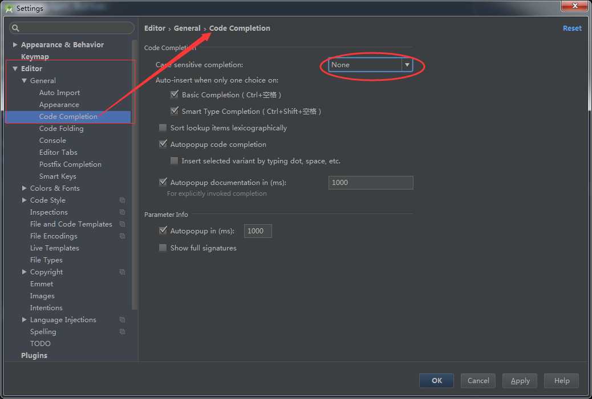Expand Copyright node arrow

point(24,272)
